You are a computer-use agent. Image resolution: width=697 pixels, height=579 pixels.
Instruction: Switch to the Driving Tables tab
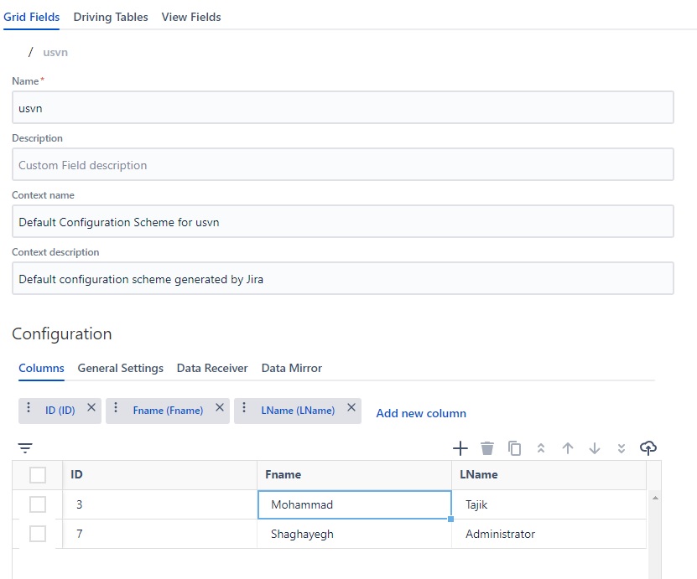[x=110, y=17]
